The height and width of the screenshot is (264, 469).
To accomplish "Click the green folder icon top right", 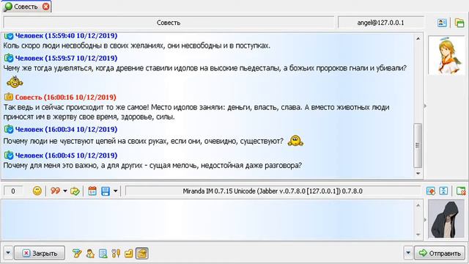I will pos(459,23).
